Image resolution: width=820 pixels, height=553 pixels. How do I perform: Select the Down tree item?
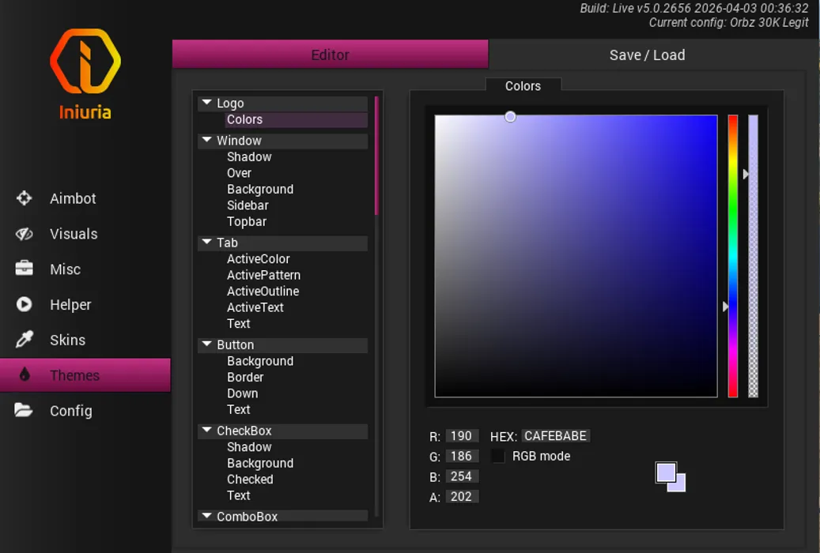tap(242, 393)
